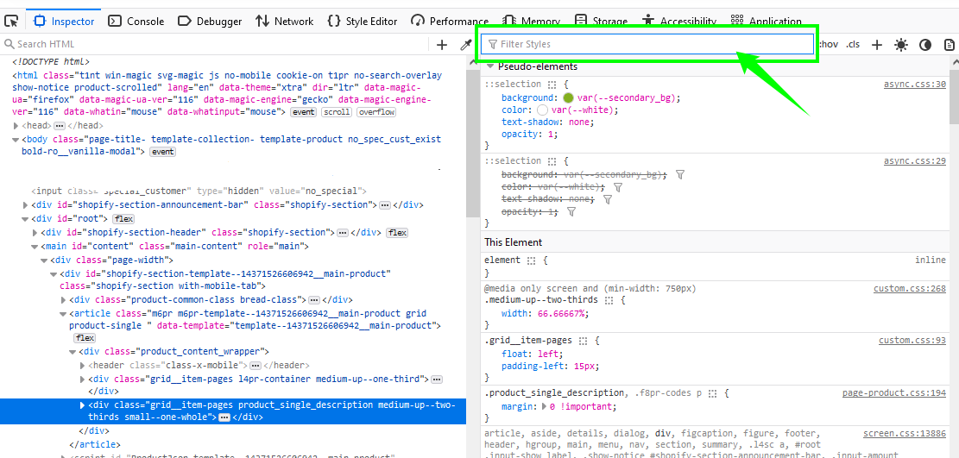Click selector highlighter icon beside .medium-up--two-thirds
Viewport: 959px width, 458px height.
[609, 301]
